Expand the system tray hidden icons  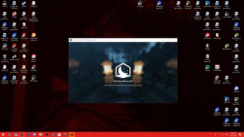[x=220, y=134]
